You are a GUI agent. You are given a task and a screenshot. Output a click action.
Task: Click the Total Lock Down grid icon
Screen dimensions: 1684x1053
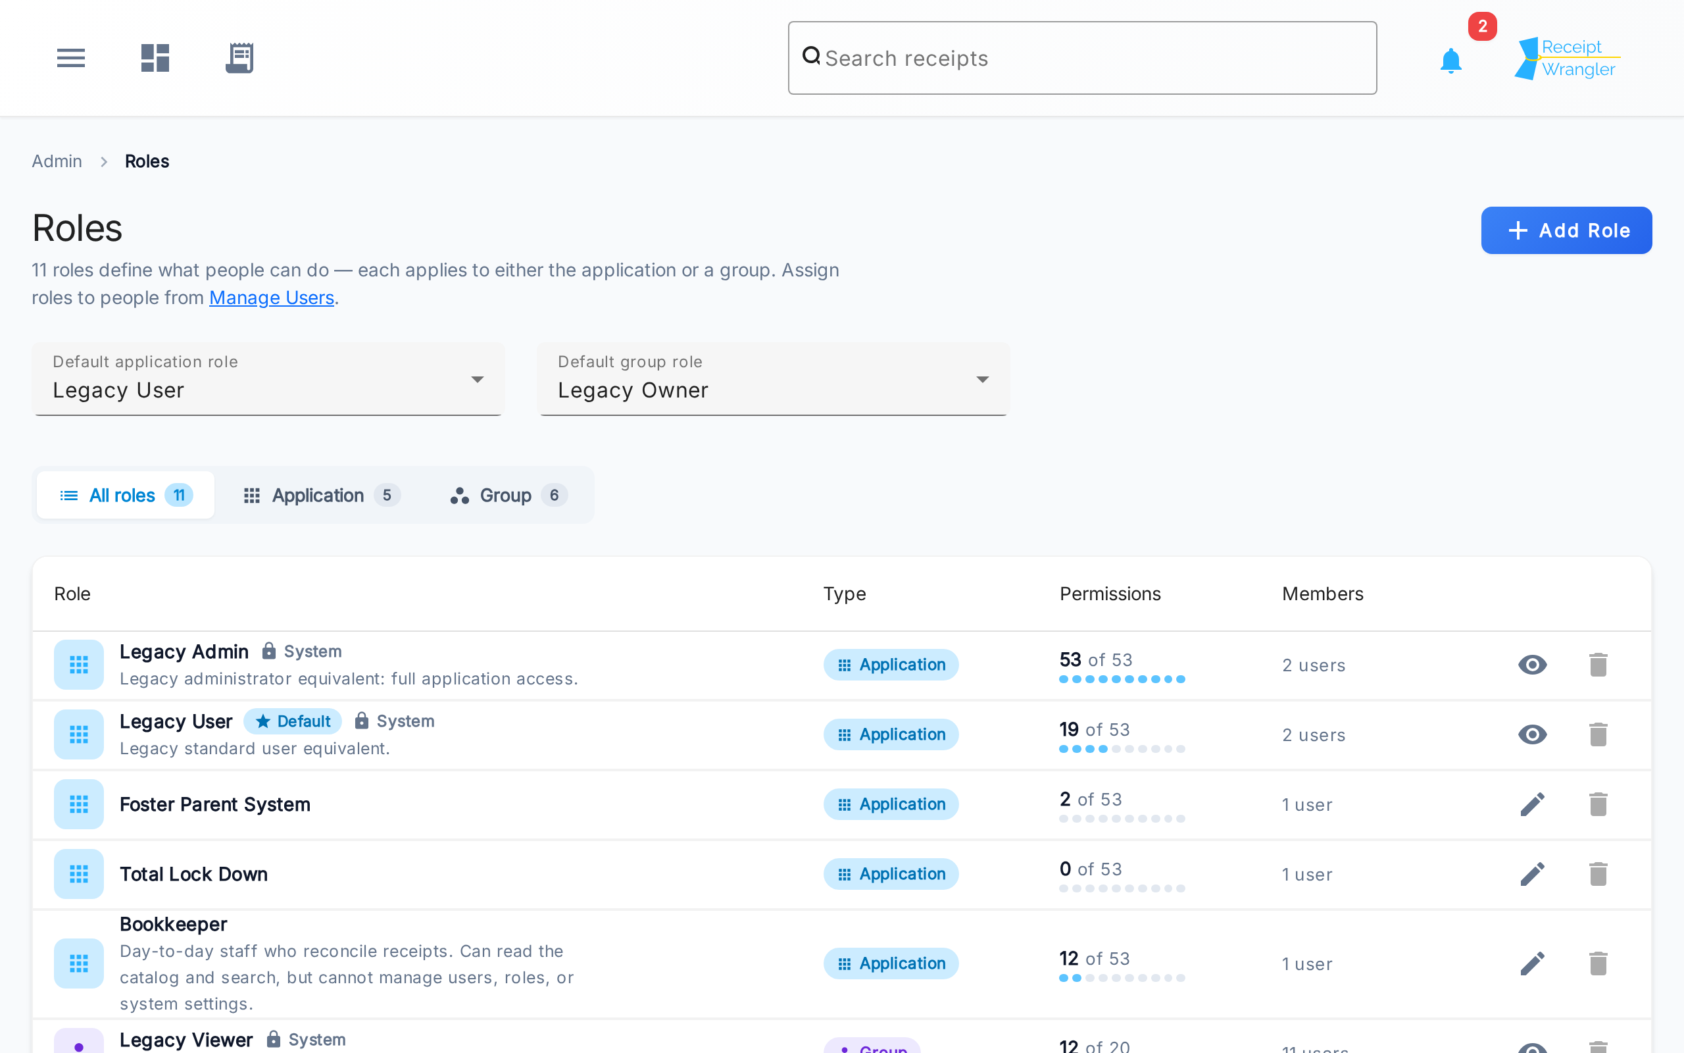point(79,873)
